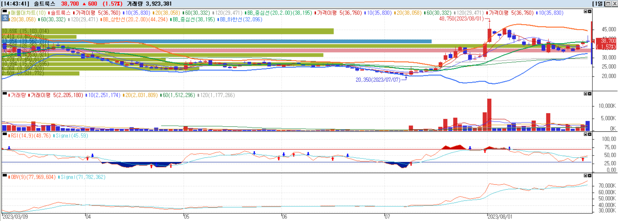The height and width of the screenshot is (221, 618).
Task: Click the black legend icon of price panel
Action: [5, 12]
